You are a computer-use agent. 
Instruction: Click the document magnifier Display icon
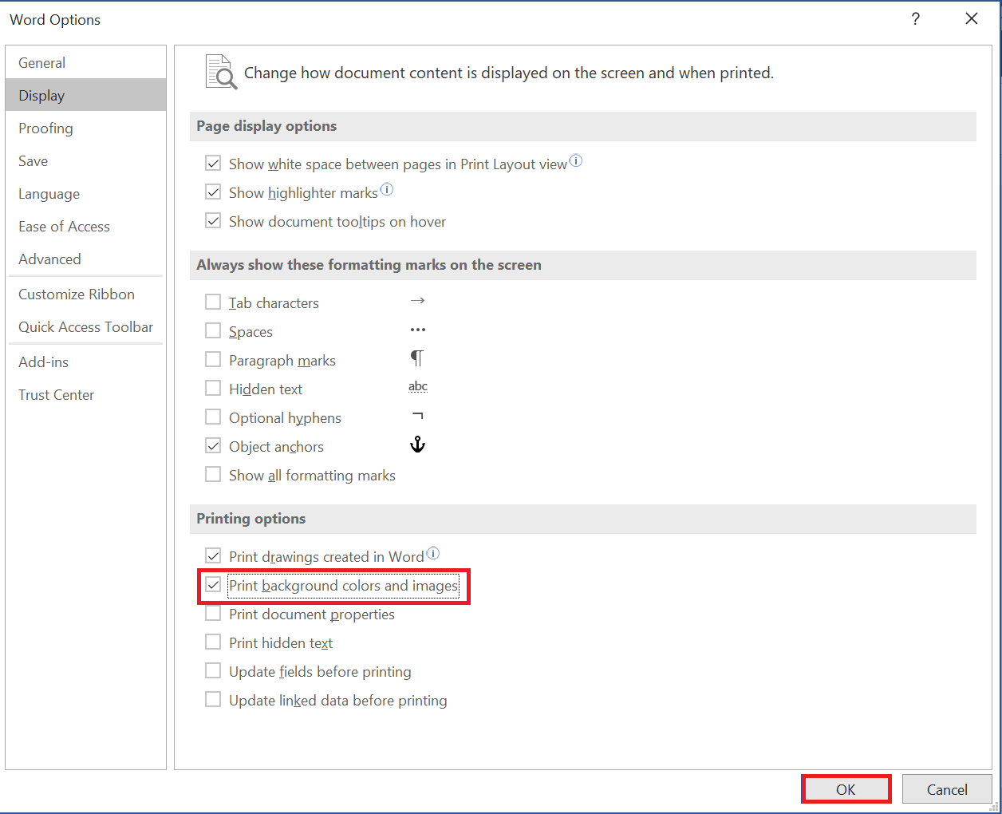[x=221, y=73]
